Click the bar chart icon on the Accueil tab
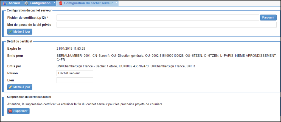The height and width of the screenshot is (122, 281). click(x=5, y=3)
